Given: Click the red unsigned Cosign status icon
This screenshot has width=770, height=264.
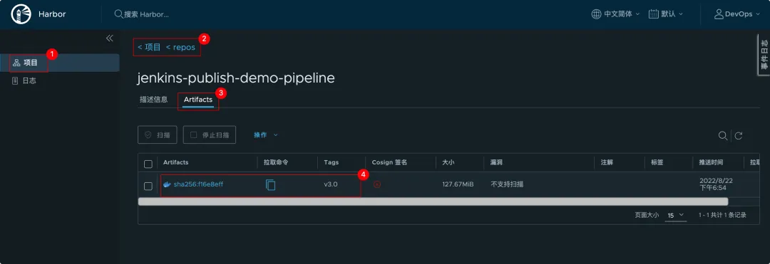Looking at the screenshot, I should pos(377,184).
